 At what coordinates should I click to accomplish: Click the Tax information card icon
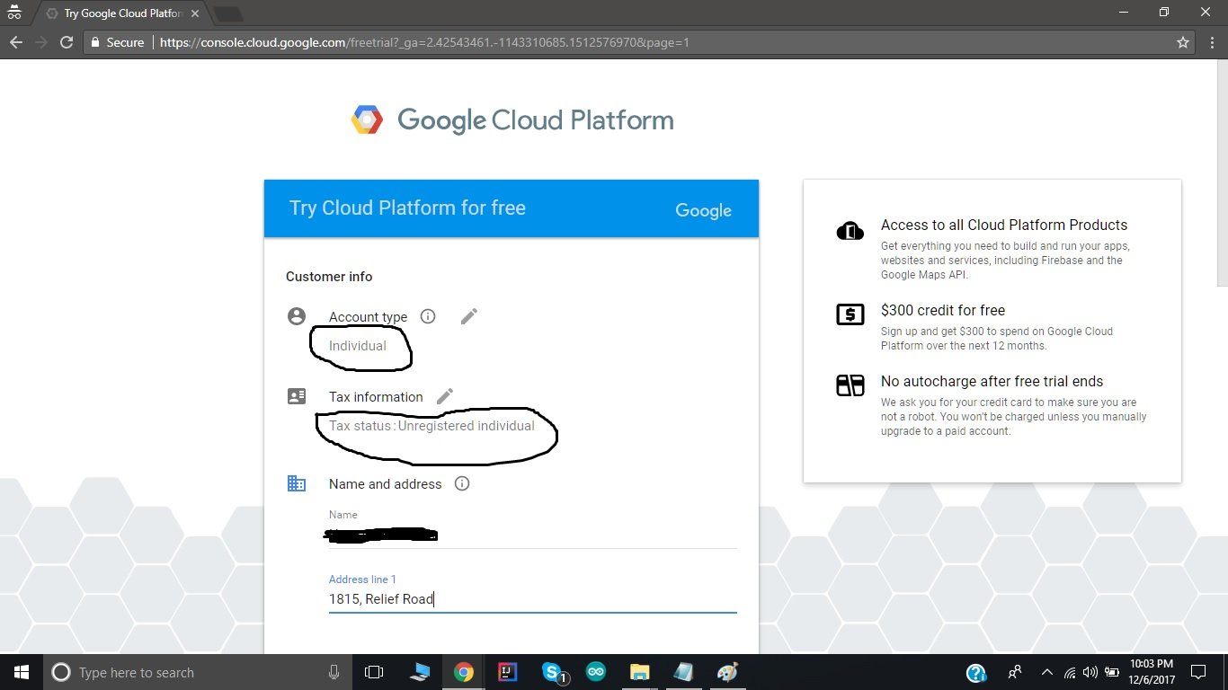(297, 396)
